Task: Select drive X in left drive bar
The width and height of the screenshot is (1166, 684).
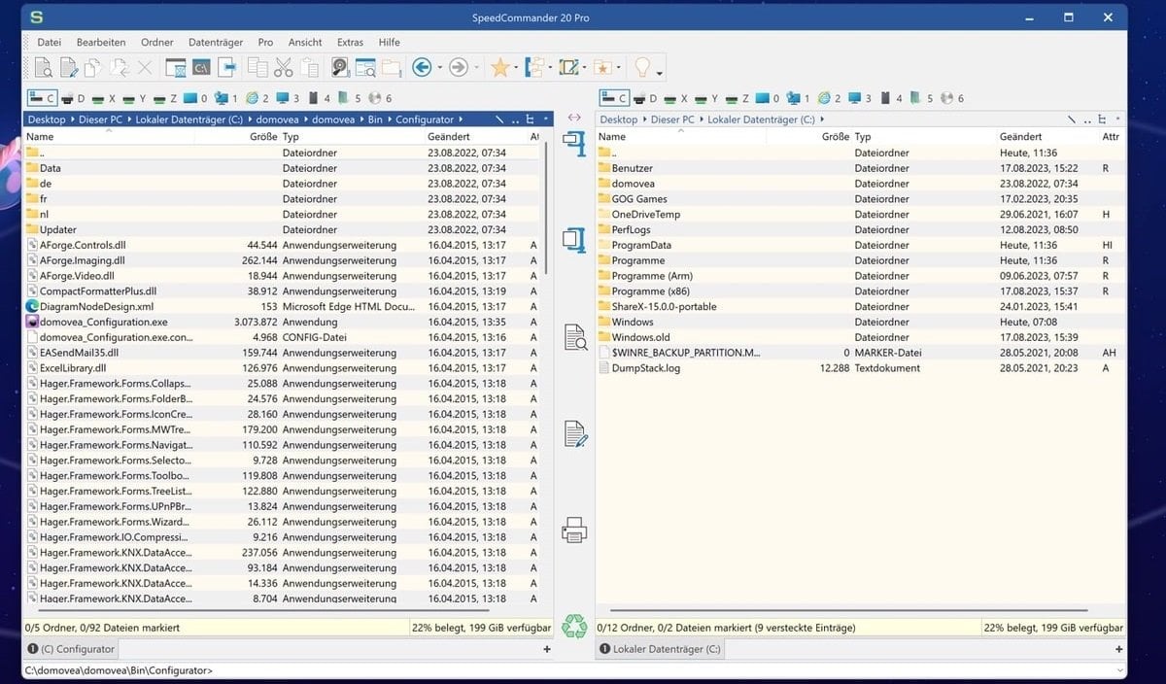Action: pyautogui.click(x=105, y=98)
